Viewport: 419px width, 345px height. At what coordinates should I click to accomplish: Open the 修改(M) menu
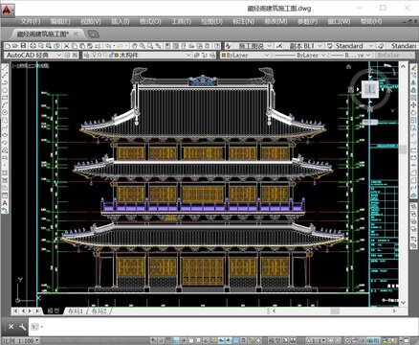pos(276,21)
